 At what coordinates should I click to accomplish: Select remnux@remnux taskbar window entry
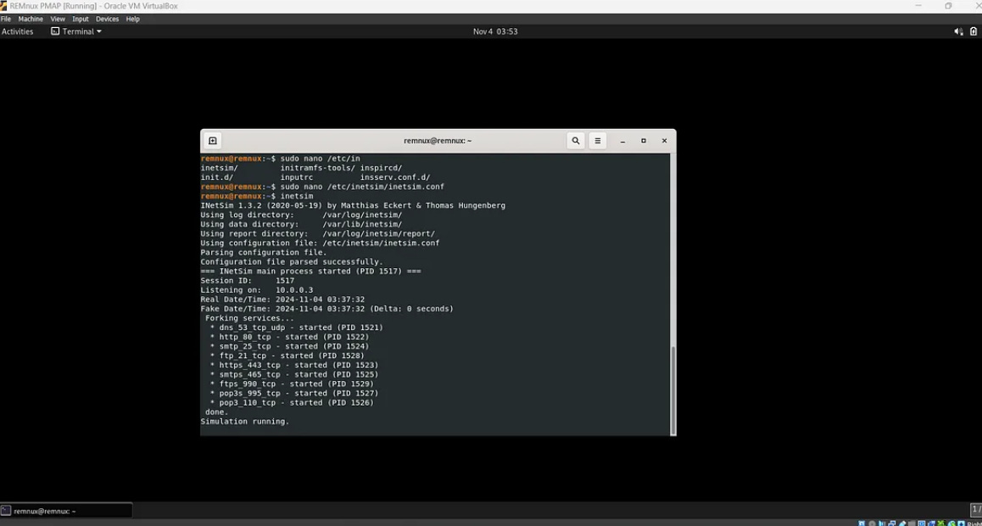pyautogui.click(x=66, y=511)
